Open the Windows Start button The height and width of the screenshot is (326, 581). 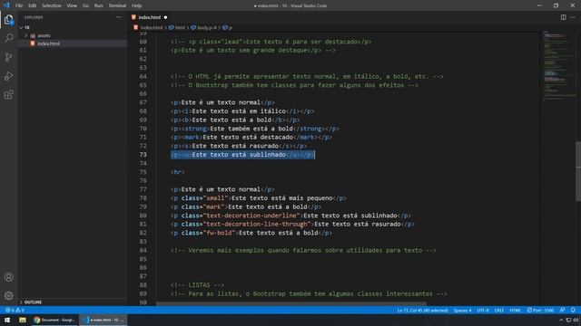click(x=7, y=320)
